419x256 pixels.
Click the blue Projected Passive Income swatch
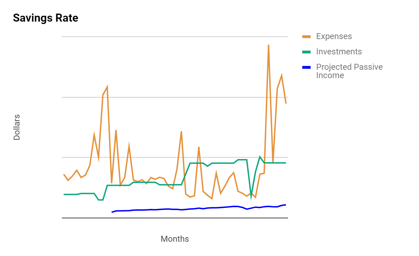pos(307,67)
